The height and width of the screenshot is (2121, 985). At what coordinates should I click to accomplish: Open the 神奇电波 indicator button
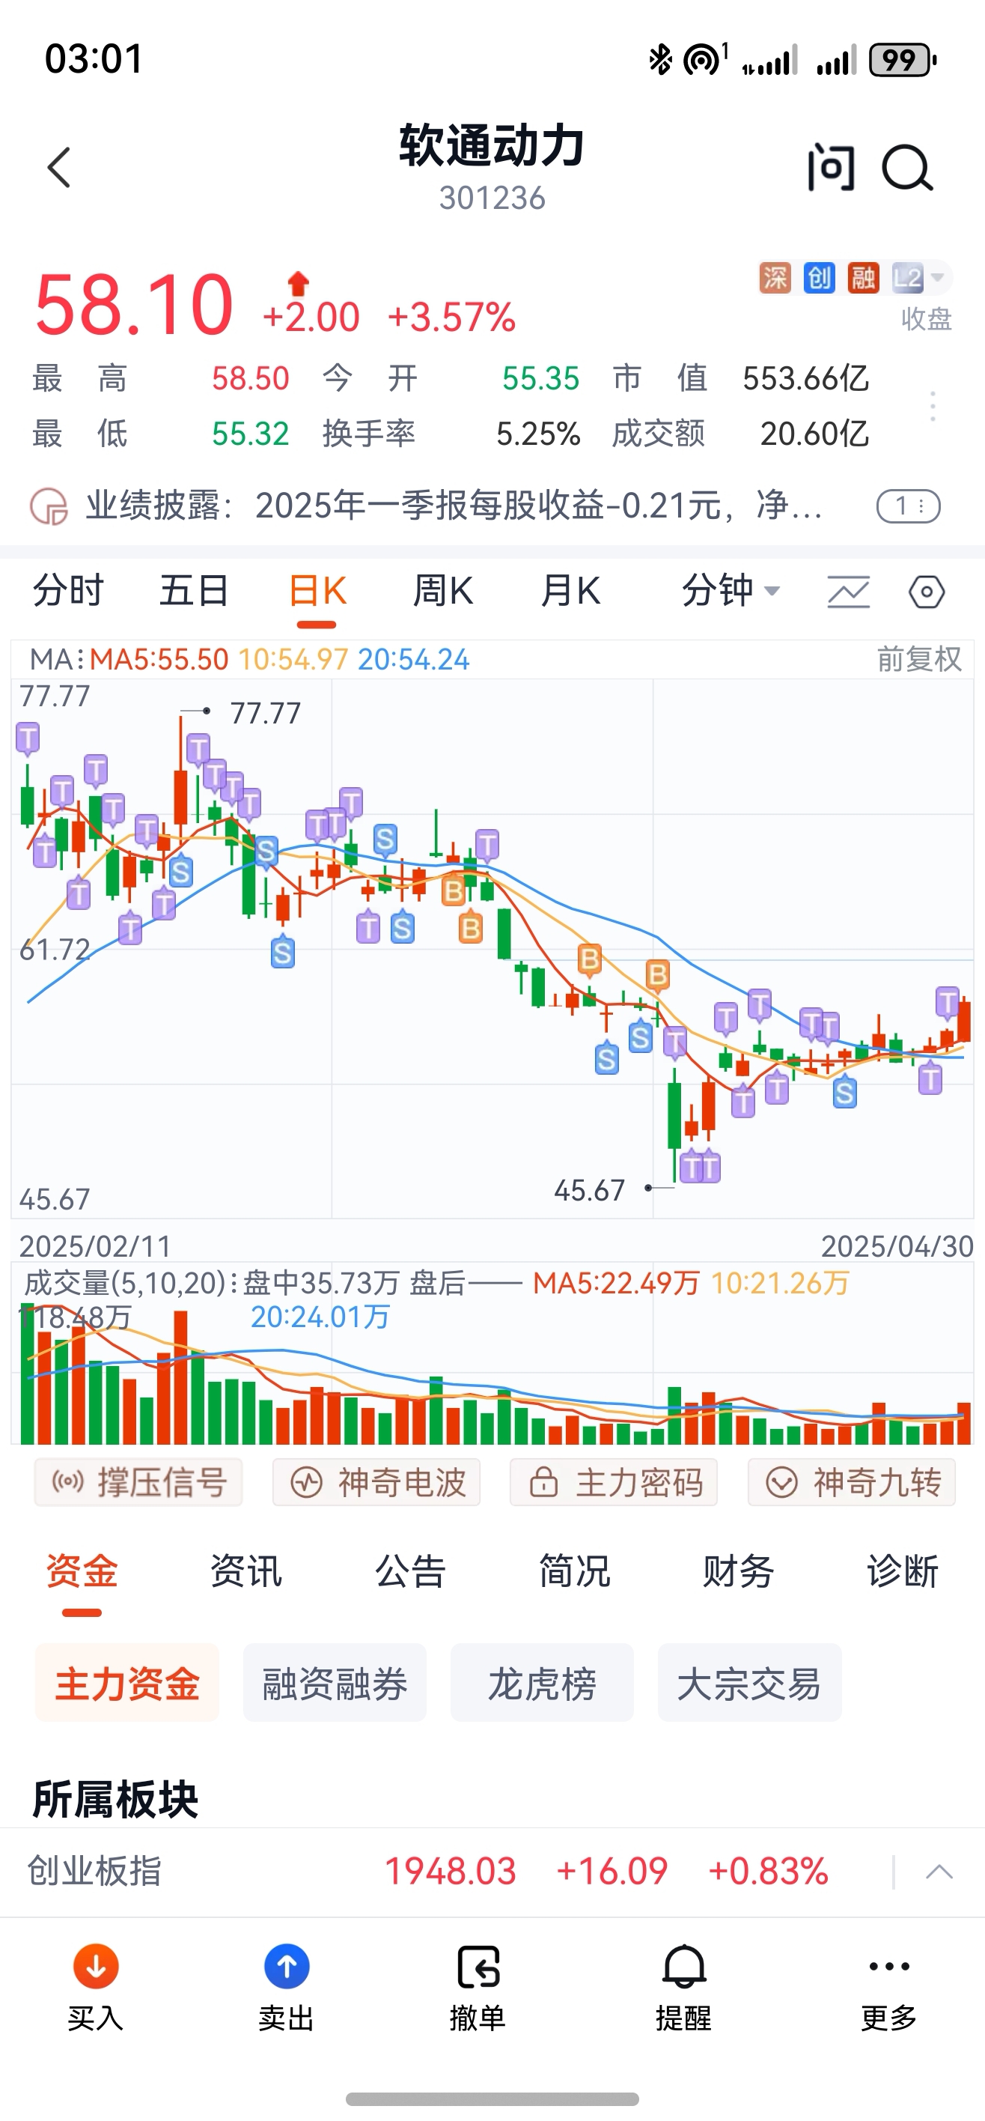[376, 1482]
